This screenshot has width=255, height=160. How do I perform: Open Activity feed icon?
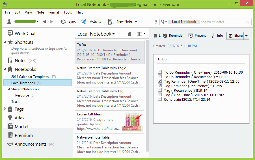tap(84, 21)
